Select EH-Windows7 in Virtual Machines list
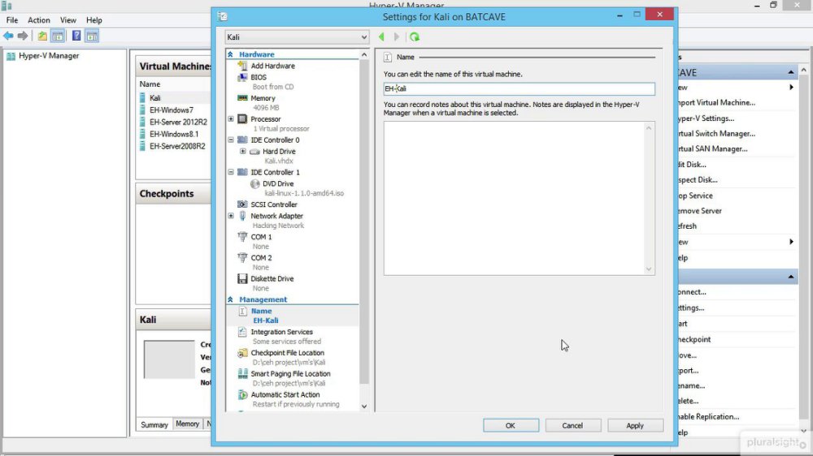813x456 pixels. (x=172, y=110)
